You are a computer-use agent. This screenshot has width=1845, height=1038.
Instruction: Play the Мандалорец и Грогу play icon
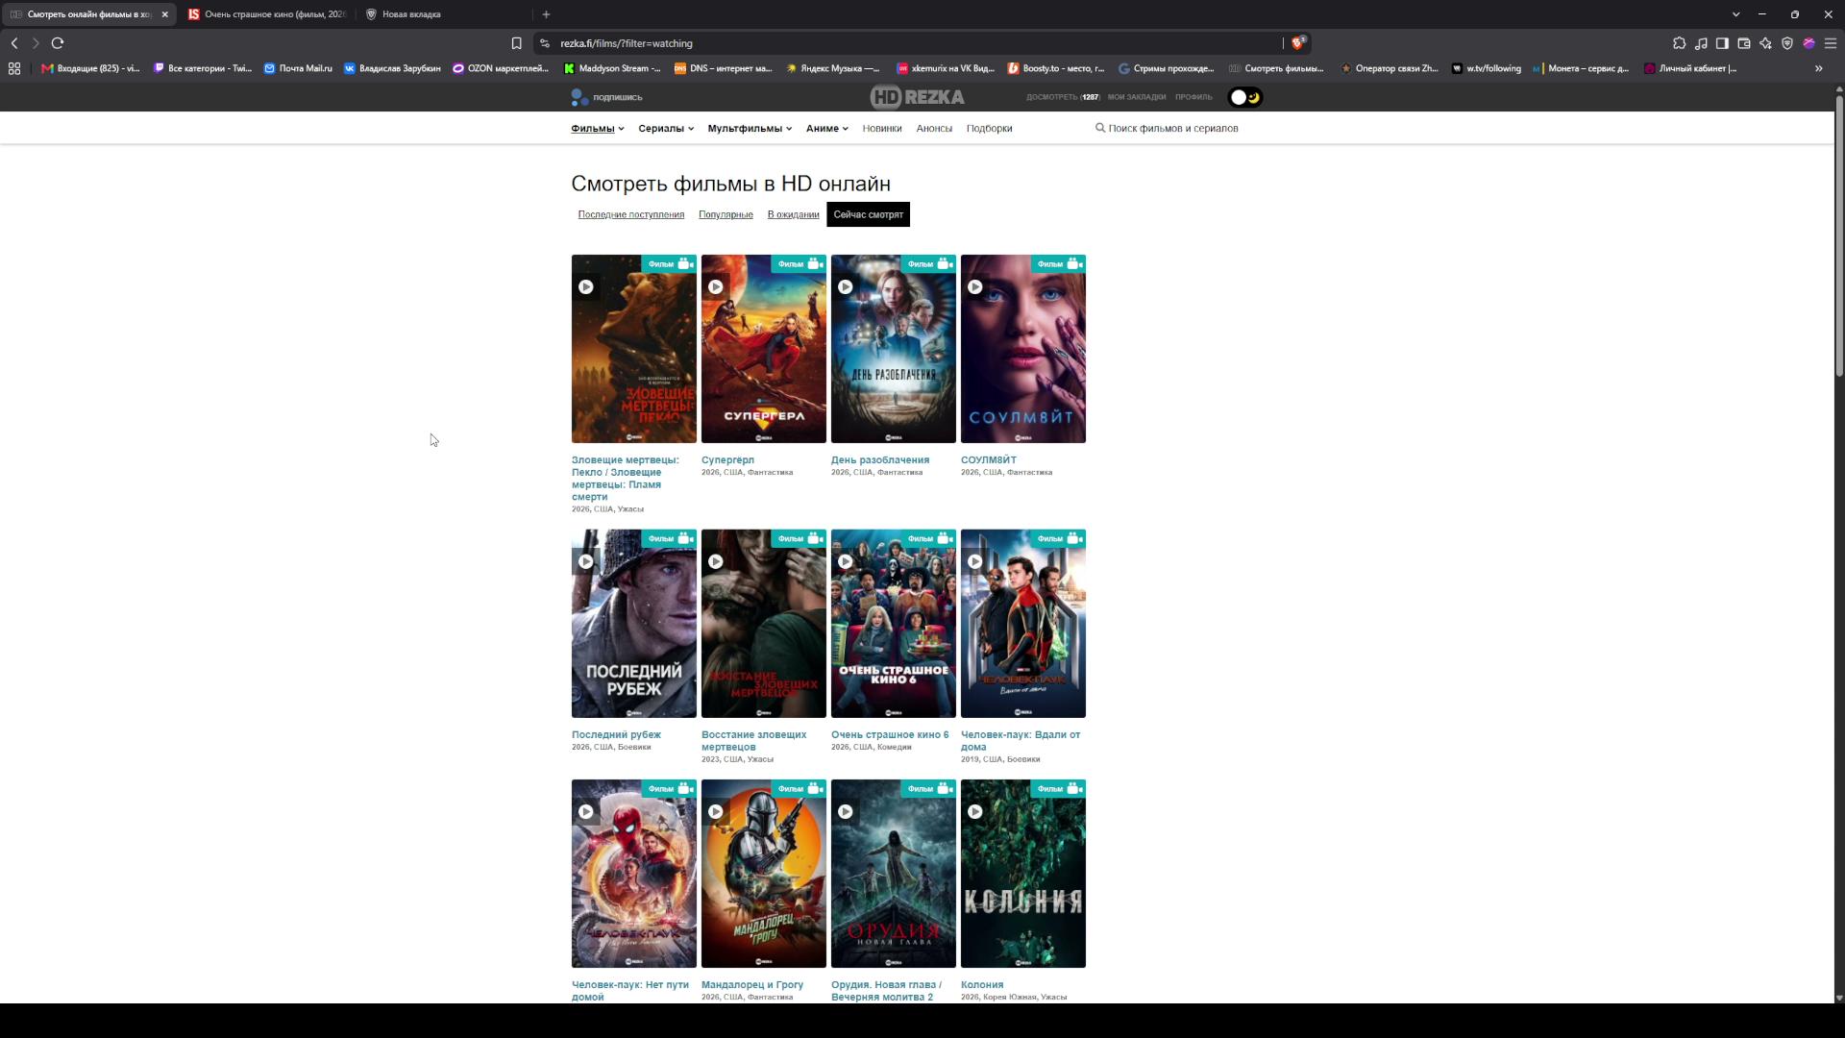[716, 811]
